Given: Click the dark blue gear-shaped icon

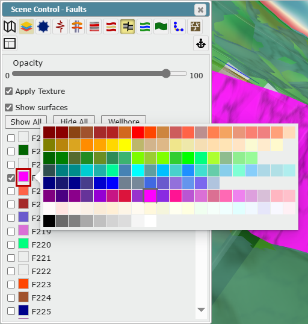Looking at the screenshot, I should point(43,26).
